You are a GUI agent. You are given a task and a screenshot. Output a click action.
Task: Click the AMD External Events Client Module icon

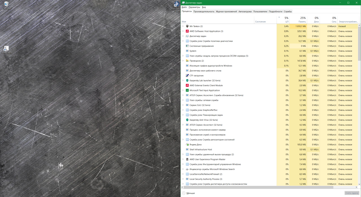(x=187, y=85)
